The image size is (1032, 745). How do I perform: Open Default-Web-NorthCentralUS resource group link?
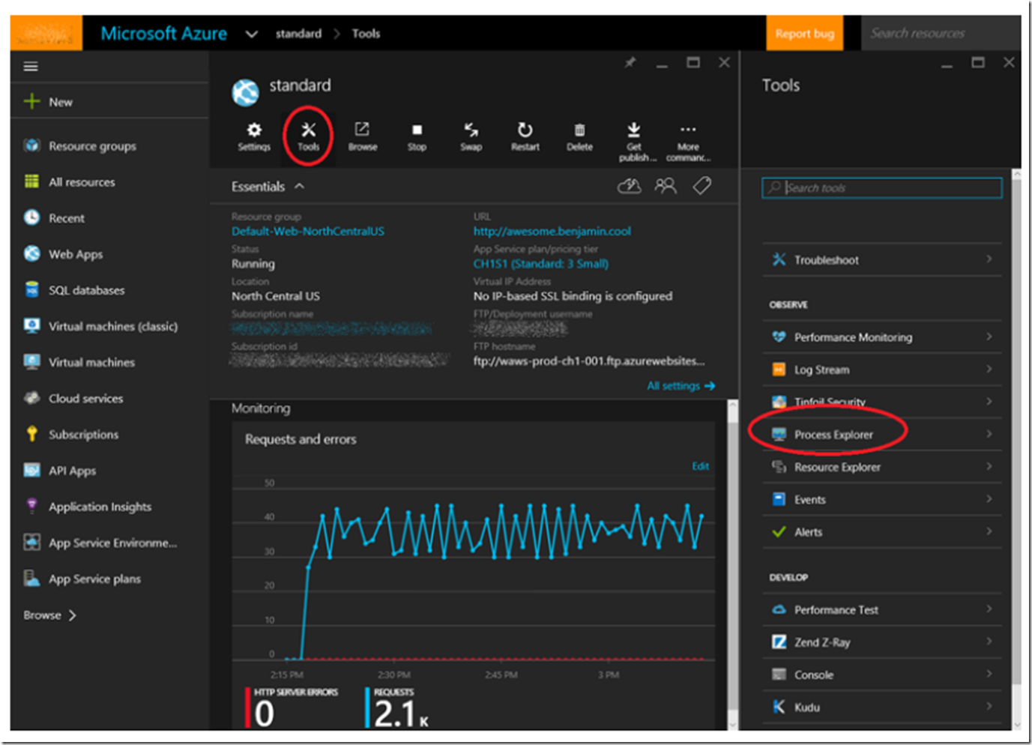tap(307, 232)
